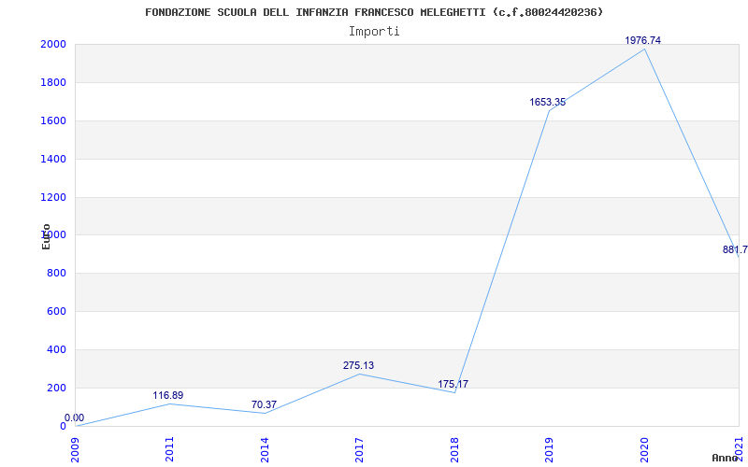Screen dimensions: 748x467
Task: Click the 200 y-axis tick label
Action: pyautogui.click(x=56, y=388)
